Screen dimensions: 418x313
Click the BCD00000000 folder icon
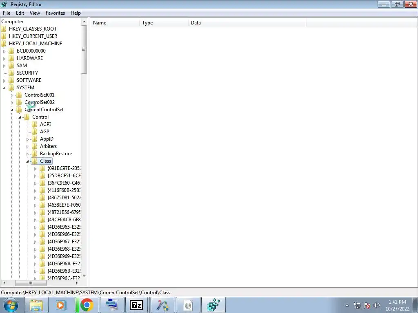11,51
